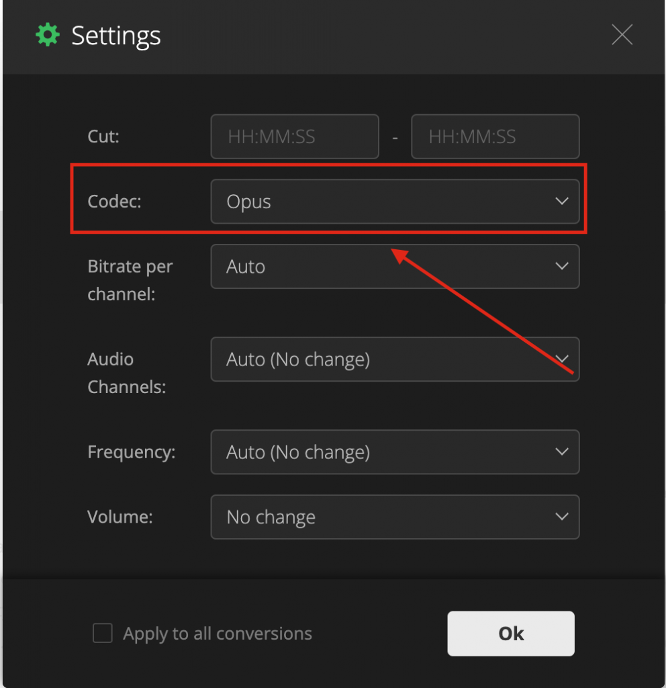Image resolution: width=666 pixels, height=688 pixels.
Task: Click the chevron arrow in the Codec box
Action: [562, 202]
